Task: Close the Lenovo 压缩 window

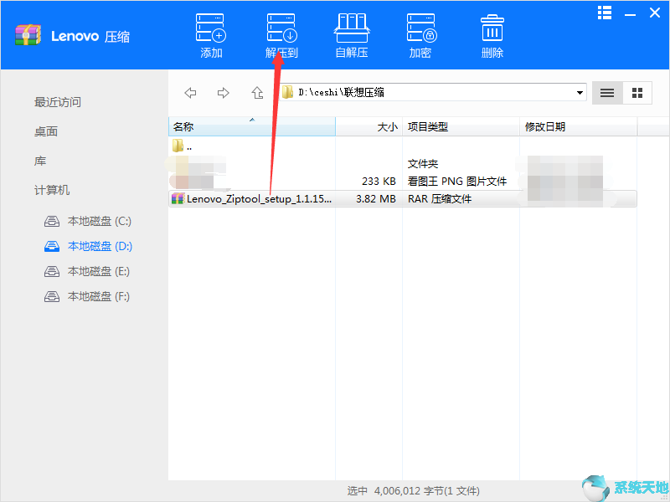Action: click(x=655, y=13)
